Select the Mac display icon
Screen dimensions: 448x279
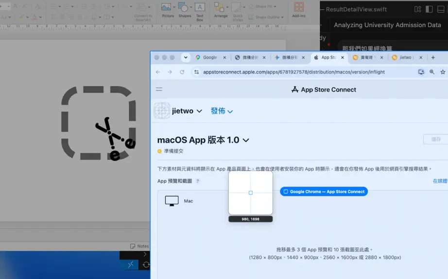[x=172, y=201]
